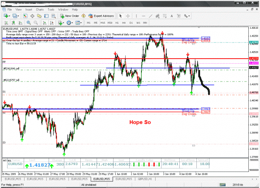Viewport: 260px width, 188px height.
Task: Open the Insert menu
Action: coord(29,10)
